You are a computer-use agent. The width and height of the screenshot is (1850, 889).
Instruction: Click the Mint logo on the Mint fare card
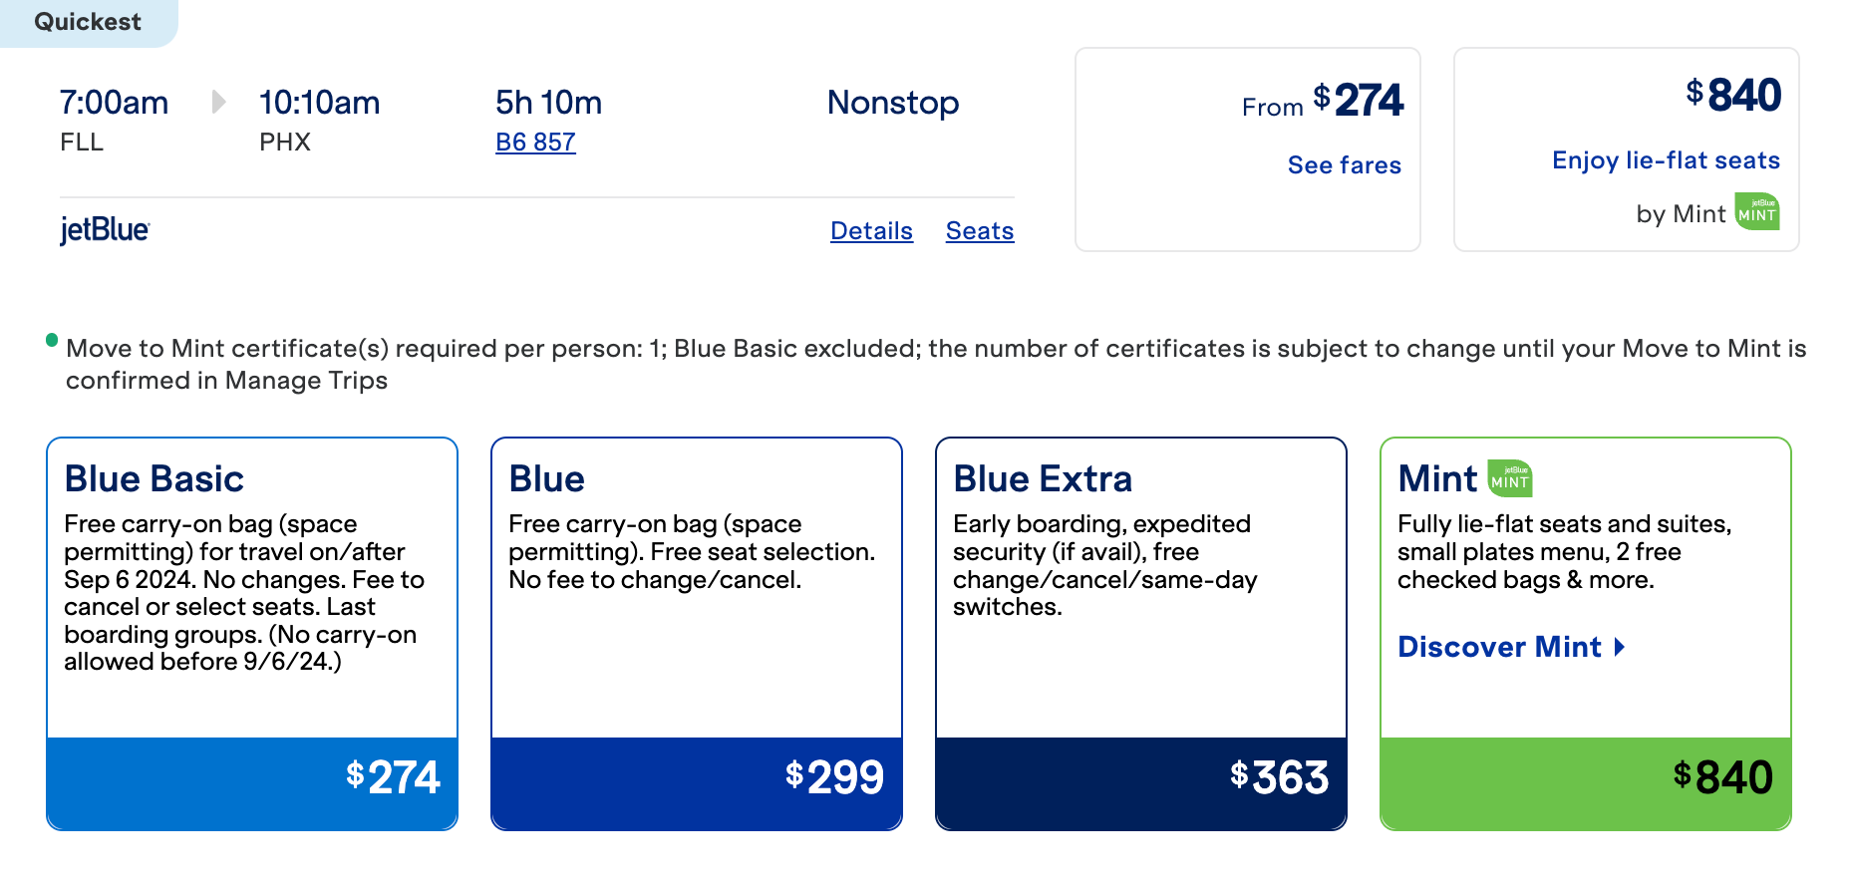(1510, 478)
